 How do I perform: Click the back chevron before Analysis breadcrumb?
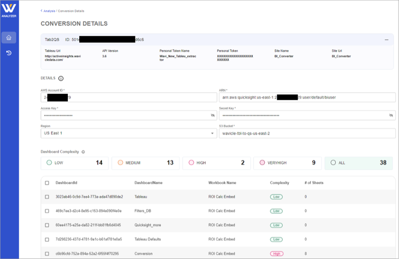[x=41, y=11]
